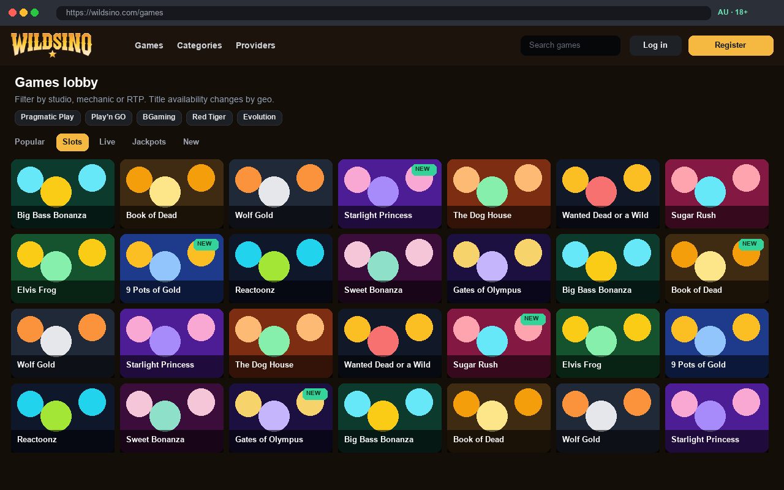Open Reactoonz card in second row
Screen dimensions: 784x490
pyautogui.click(x=281, y=268)
